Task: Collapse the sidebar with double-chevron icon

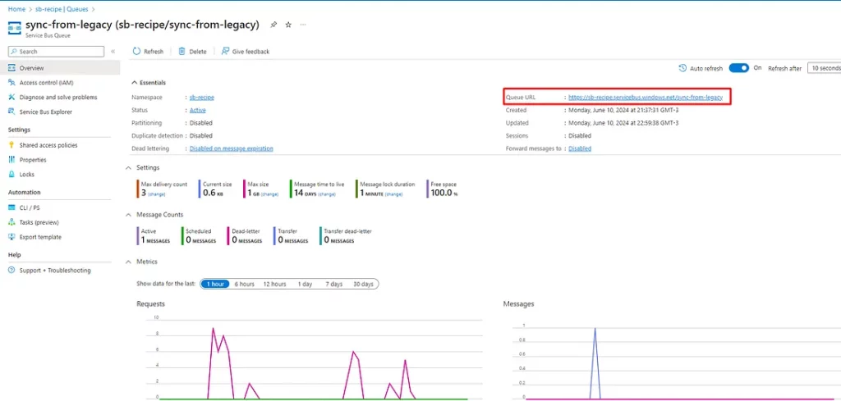Action: coord(113,52)
